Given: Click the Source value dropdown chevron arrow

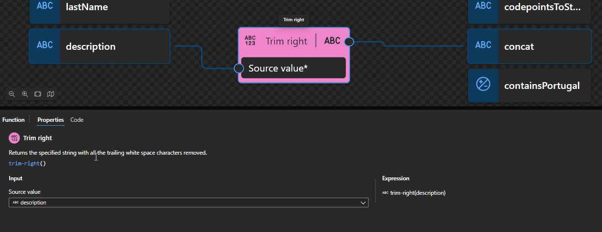Looking at the screenshot, I should (x=363, y=203).
